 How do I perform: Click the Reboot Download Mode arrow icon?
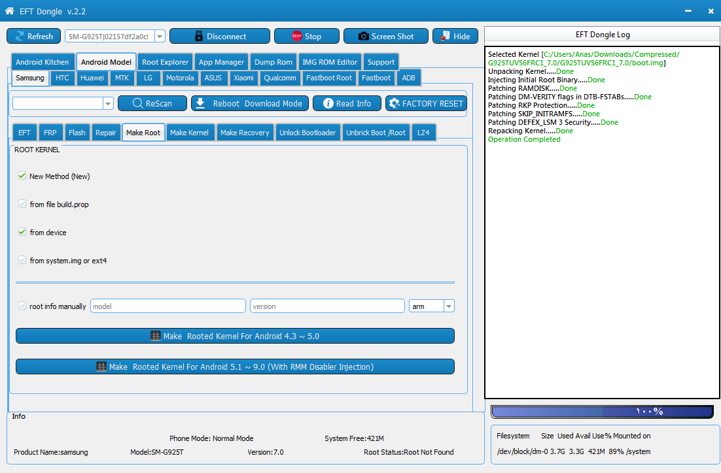tap(200, 103)
